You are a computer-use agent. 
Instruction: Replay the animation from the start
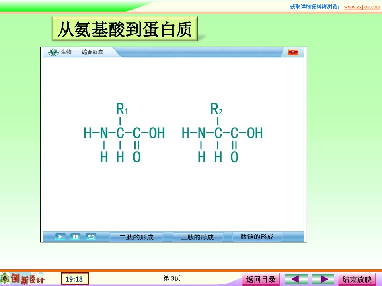(x=91, y=237)
